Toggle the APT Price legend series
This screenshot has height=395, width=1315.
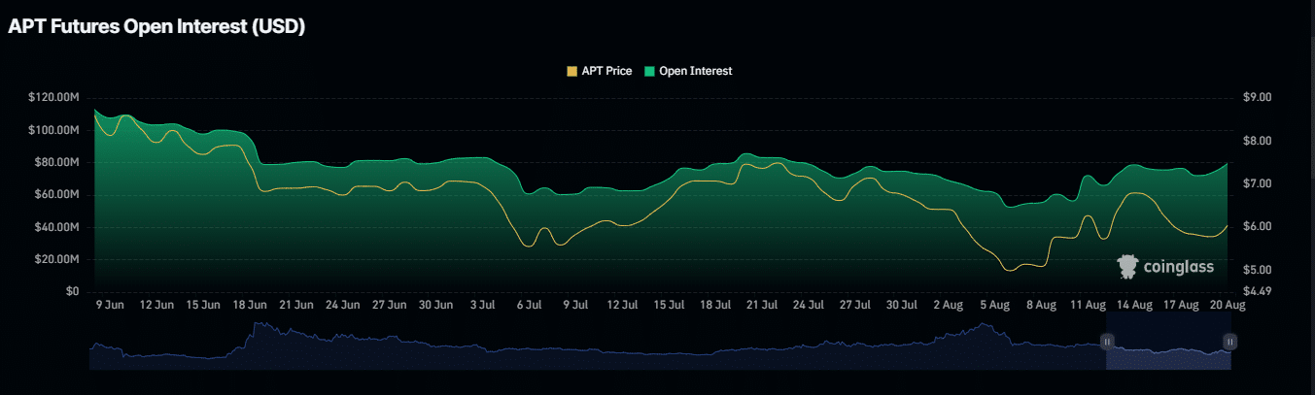pyautogui.click(x=599, y=72)
